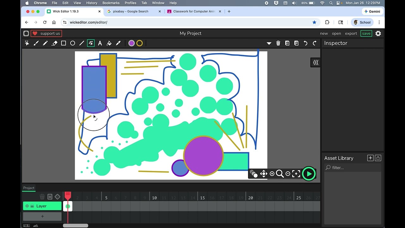Switch to the Project timeline tab
The image size is (405, 228).
pyautogui.click(x=28, y=188)
